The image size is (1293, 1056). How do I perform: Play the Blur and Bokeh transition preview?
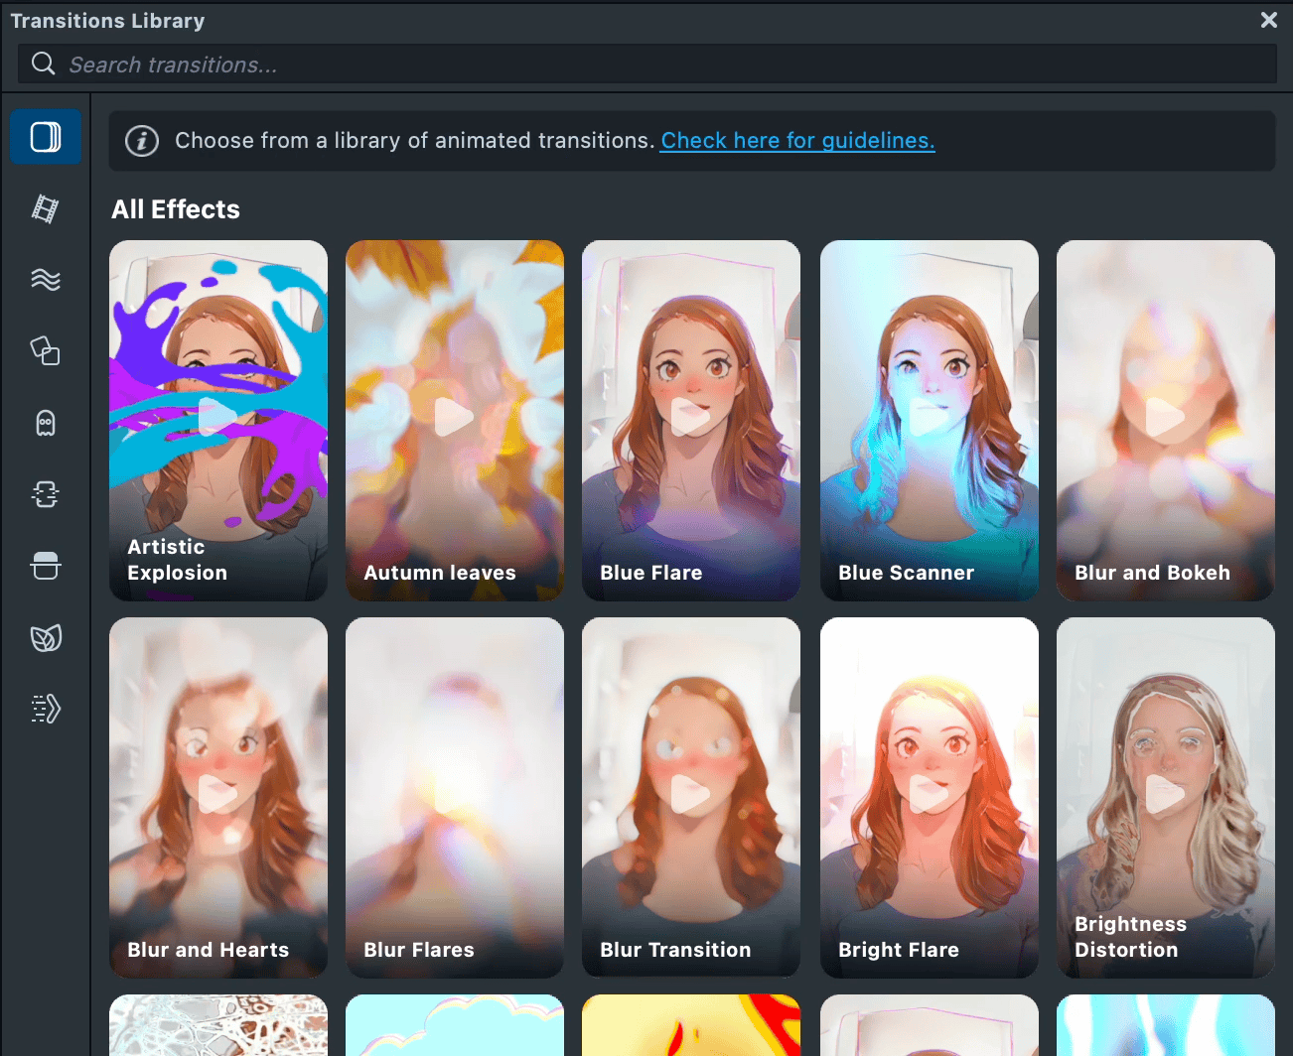pos(1165,417)
